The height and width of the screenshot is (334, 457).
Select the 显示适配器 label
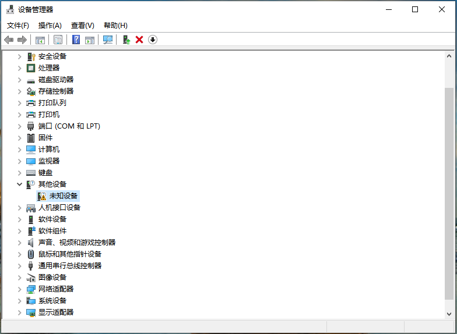56,312
